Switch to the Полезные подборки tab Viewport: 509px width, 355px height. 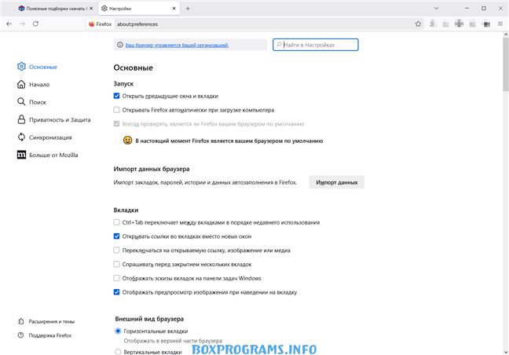(54, 9)
